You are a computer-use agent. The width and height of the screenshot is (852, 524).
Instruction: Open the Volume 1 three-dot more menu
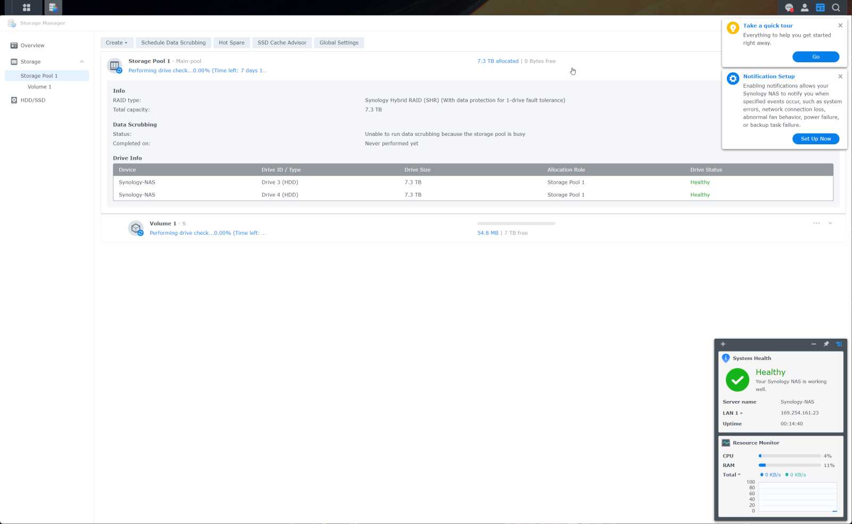[x=816, y=223]
